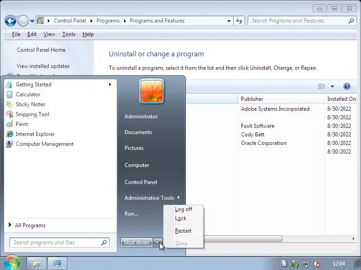Click the horizontal scrollbar thumb

pos(243,239)
